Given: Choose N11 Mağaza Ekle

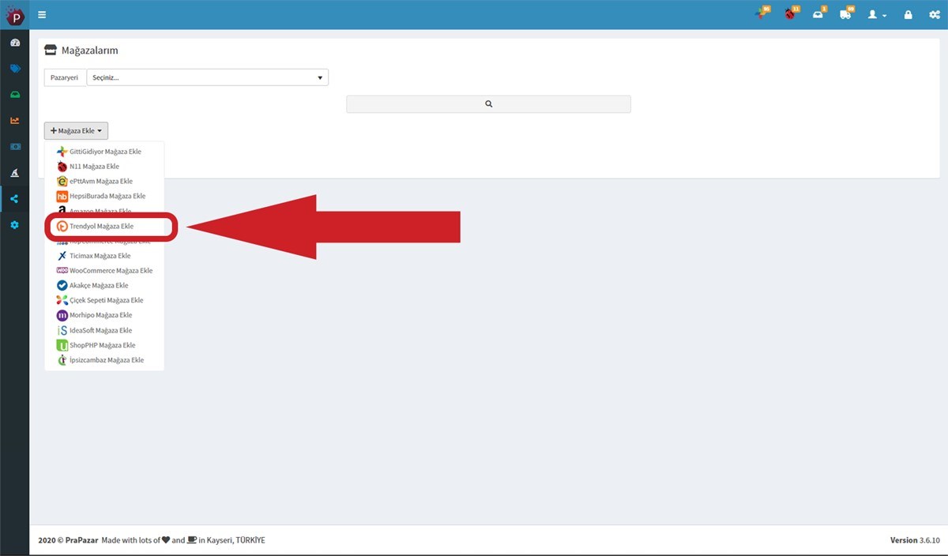Looking at the screenshot, I should pyautogui.click(x=88, y=167).
